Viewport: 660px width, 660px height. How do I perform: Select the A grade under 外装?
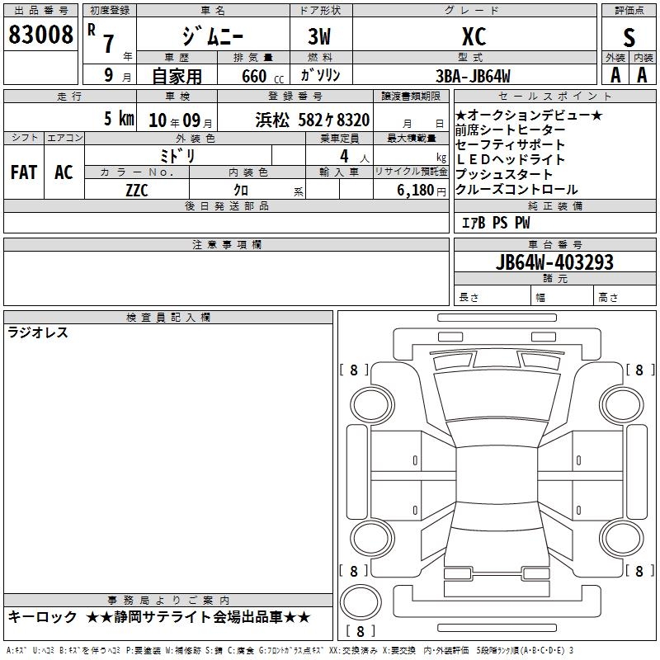(x=615, y=75)
